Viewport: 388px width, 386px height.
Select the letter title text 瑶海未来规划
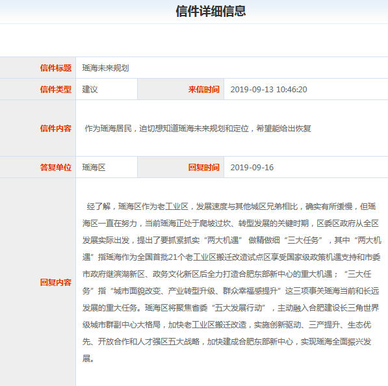point(105,68)
